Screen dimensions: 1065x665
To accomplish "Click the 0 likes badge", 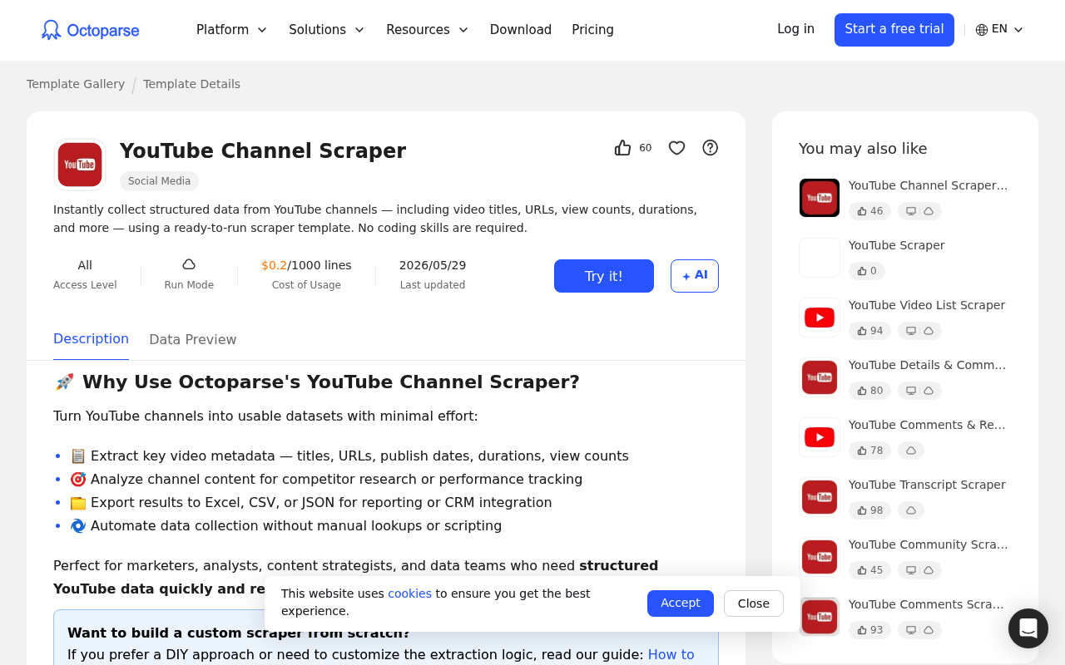I will pos(867,271).
